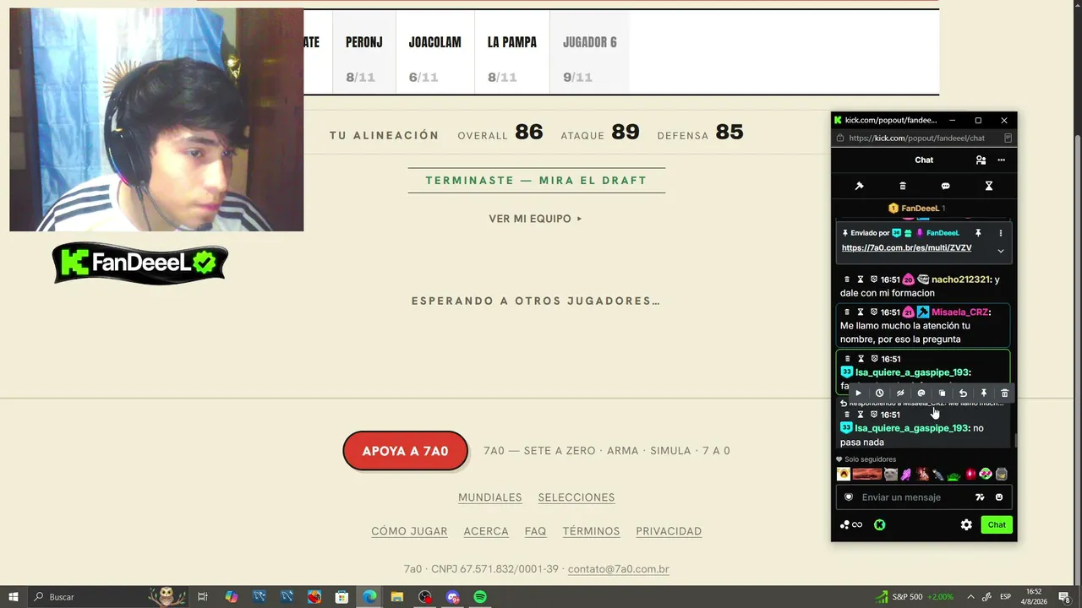Open the CÓMO JUGAR link
The height and width of the screenshot is (608, 1082).
pyautogui.click(x=409, y=531)
